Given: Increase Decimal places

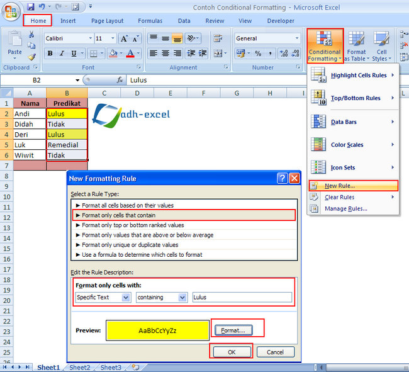Looking at the screenshot, I should (x=284, y=54).
